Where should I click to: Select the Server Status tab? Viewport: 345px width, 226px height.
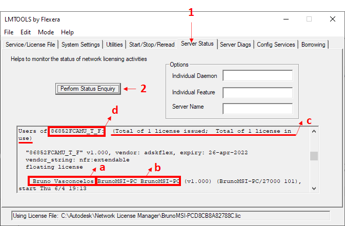[x=197, y=44]
